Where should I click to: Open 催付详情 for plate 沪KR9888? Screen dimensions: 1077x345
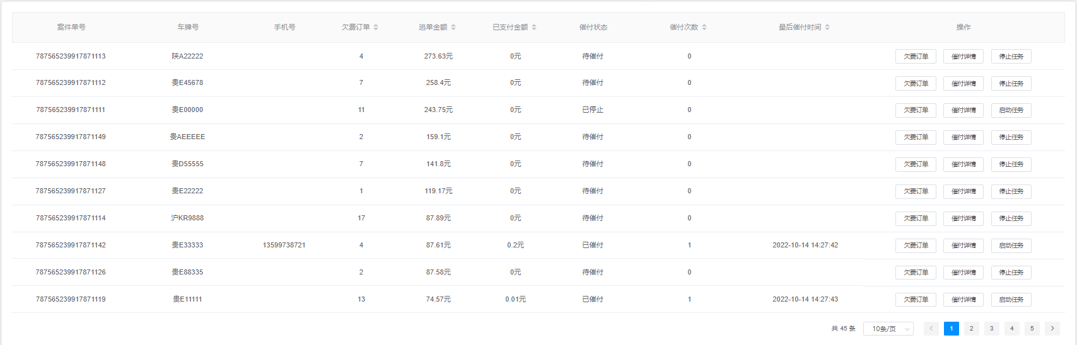(x=963, y=218)
